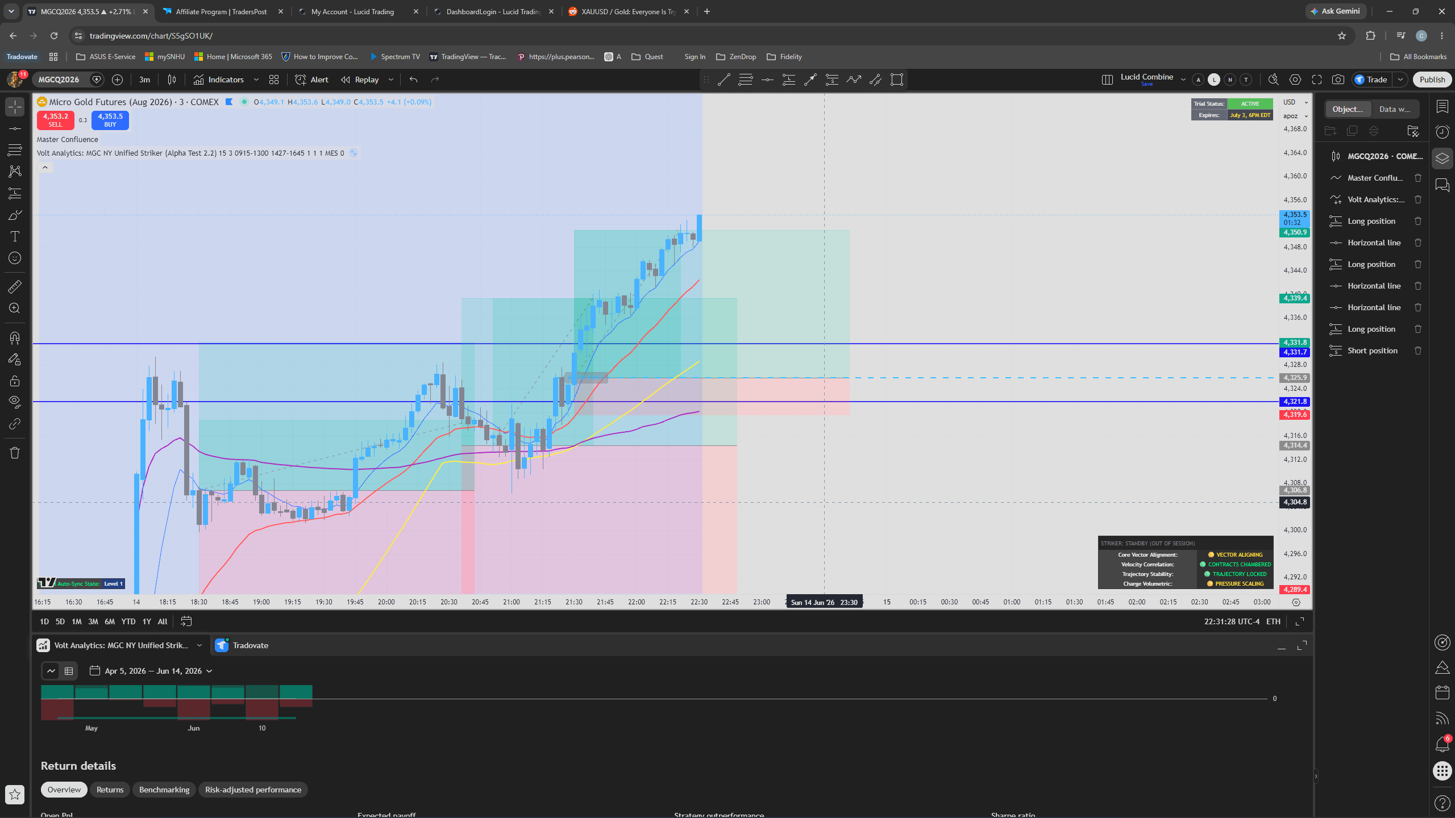Image resolution: width=1455 pixels, height=818 pixels.
Task: Open the Trade button panel
Action: (1373, 80)
